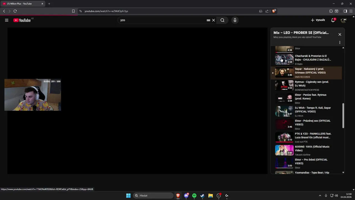
Task: Select the Milion Plus - YouTube tab
Action: point(23,4)
